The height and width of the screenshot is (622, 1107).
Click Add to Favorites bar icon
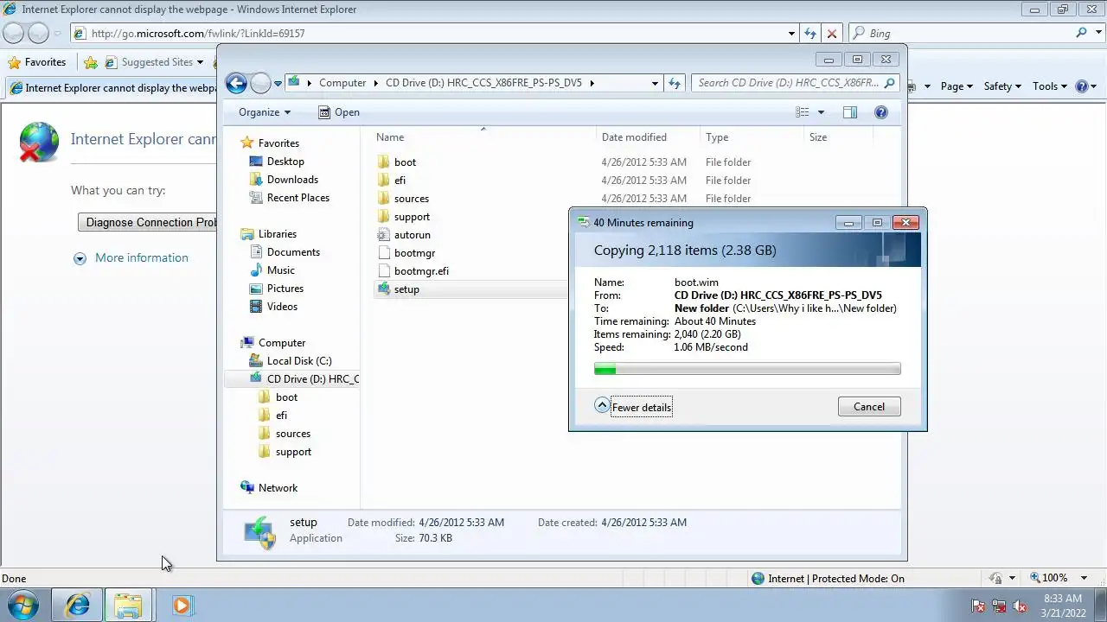tap(91, 62)
